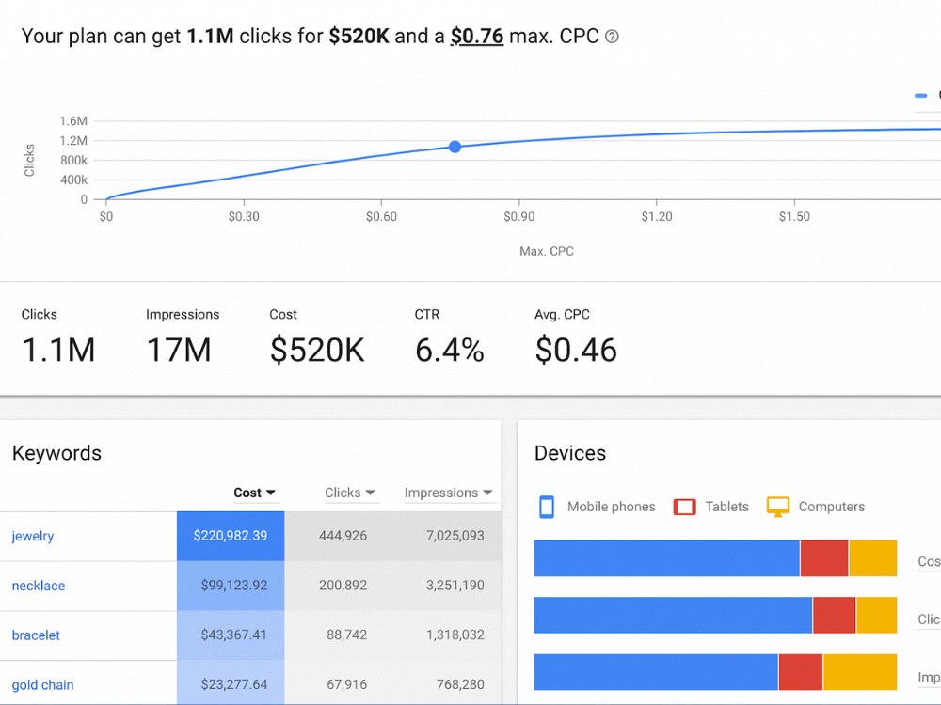Open the bracelet keyword link

(x=36, y=635)
